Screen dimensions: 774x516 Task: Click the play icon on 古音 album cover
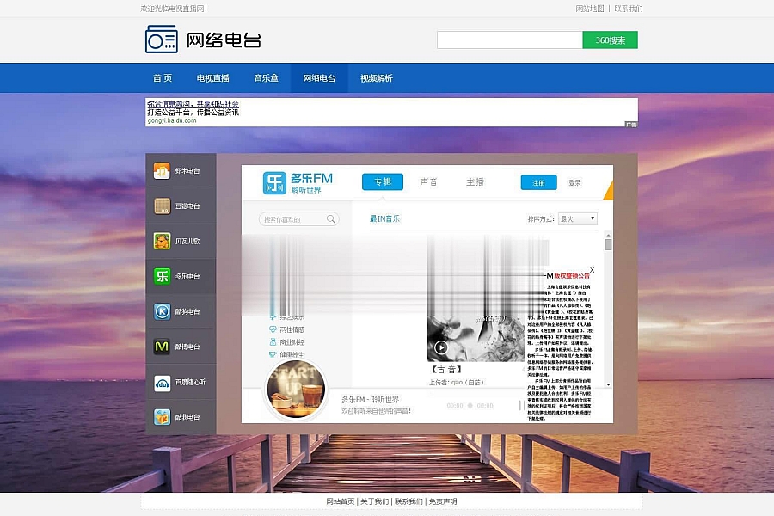click(441, 347)
